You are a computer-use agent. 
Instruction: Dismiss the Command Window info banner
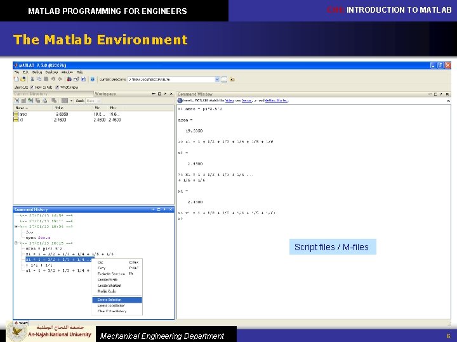point(448,101)
